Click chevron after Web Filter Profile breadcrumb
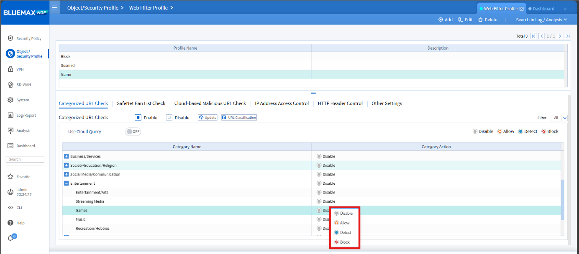 click(x=172, y=8)
